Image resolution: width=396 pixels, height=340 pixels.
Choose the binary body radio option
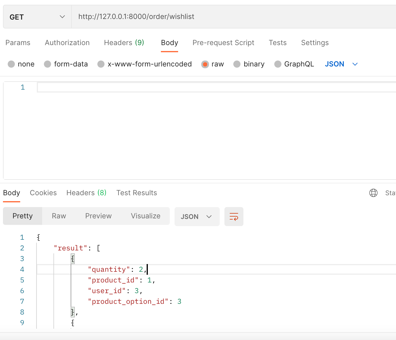(x=237, y=64)
